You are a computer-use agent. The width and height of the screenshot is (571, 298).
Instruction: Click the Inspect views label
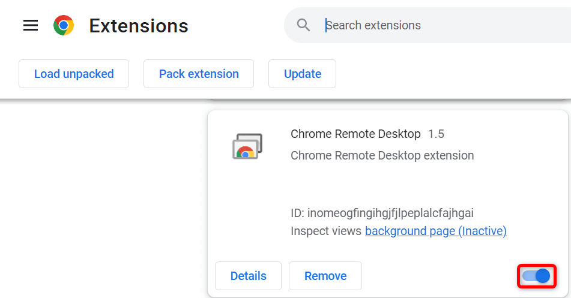326,231
